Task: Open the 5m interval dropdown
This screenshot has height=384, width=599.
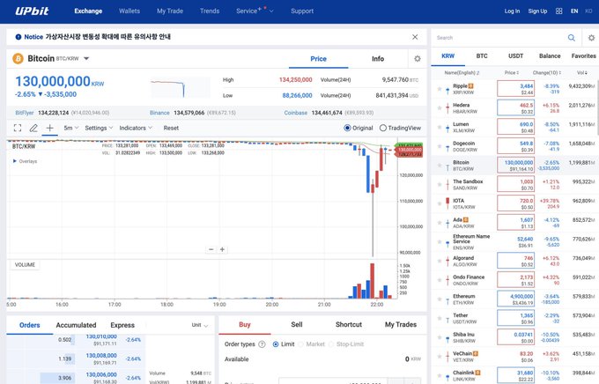Action: (x=71, y=128)
